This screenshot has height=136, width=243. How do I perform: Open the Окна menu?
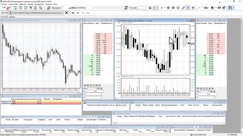click(x=55, y=4)
